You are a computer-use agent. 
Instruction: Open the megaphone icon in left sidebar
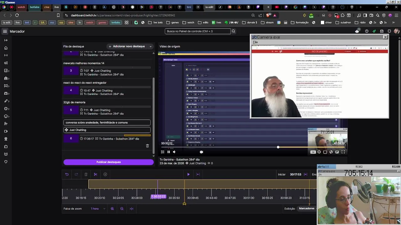tap(6, 63)
